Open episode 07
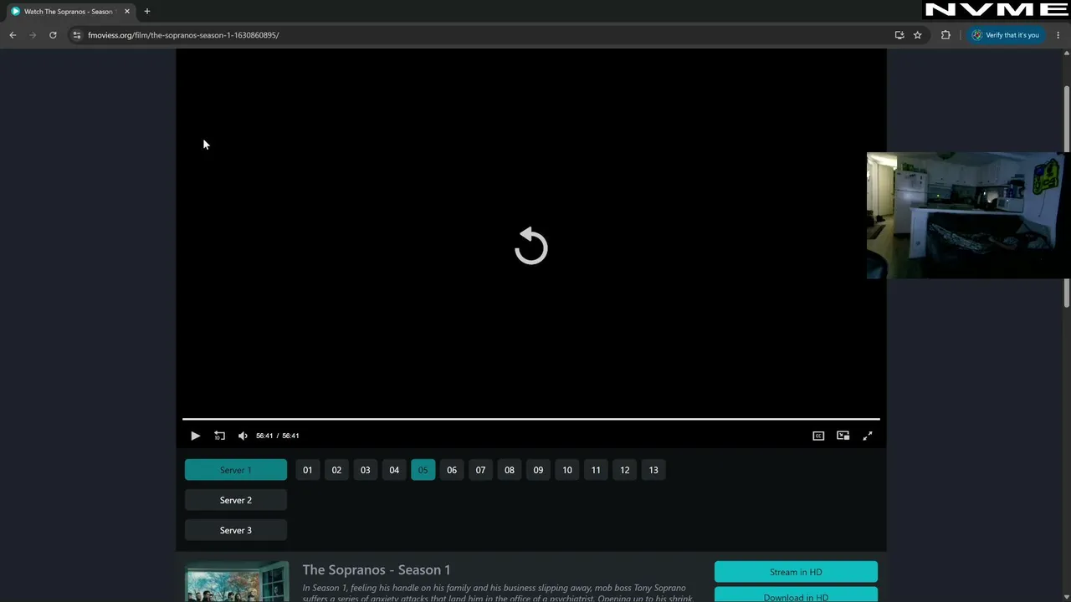The height and width of the screenshot is (602, 1071). click(x=480, y=470)
